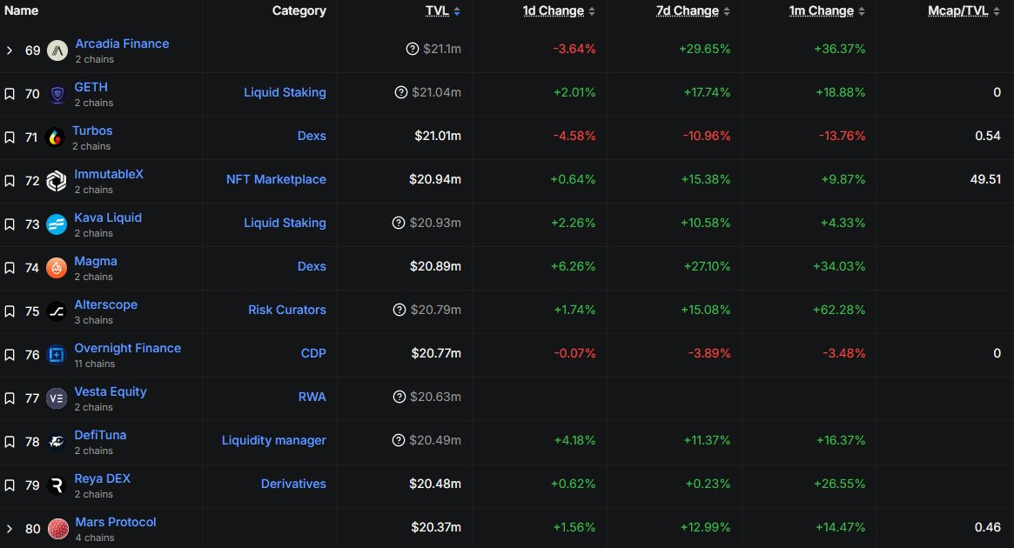Open the NFT Marketplace category link
This screenshot has height=548, width=1014.
276,180
